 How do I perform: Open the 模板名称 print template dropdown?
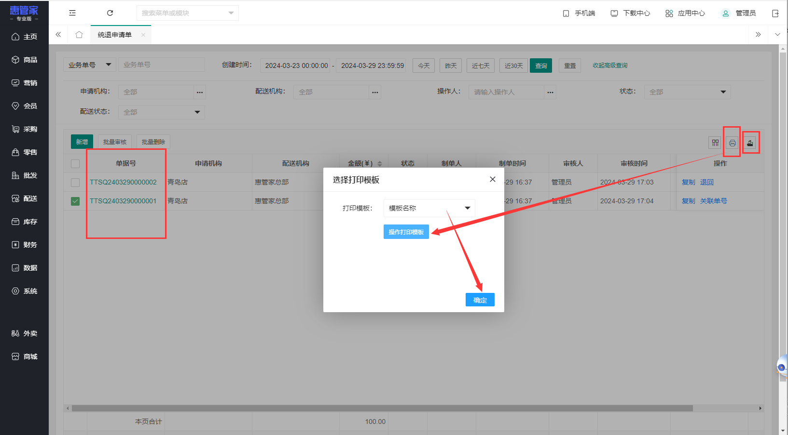(429, 208)
